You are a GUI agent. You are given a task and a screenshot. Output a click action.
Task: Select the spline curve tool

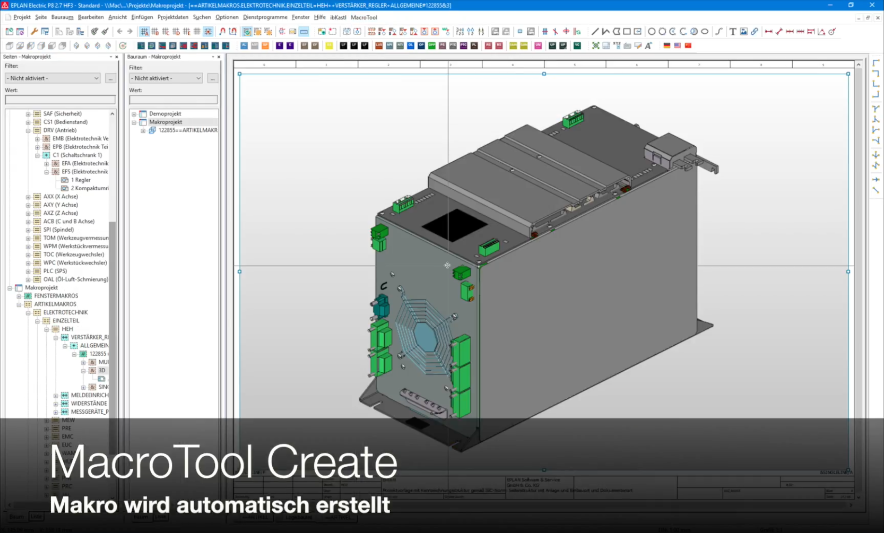tap(719, 31)
